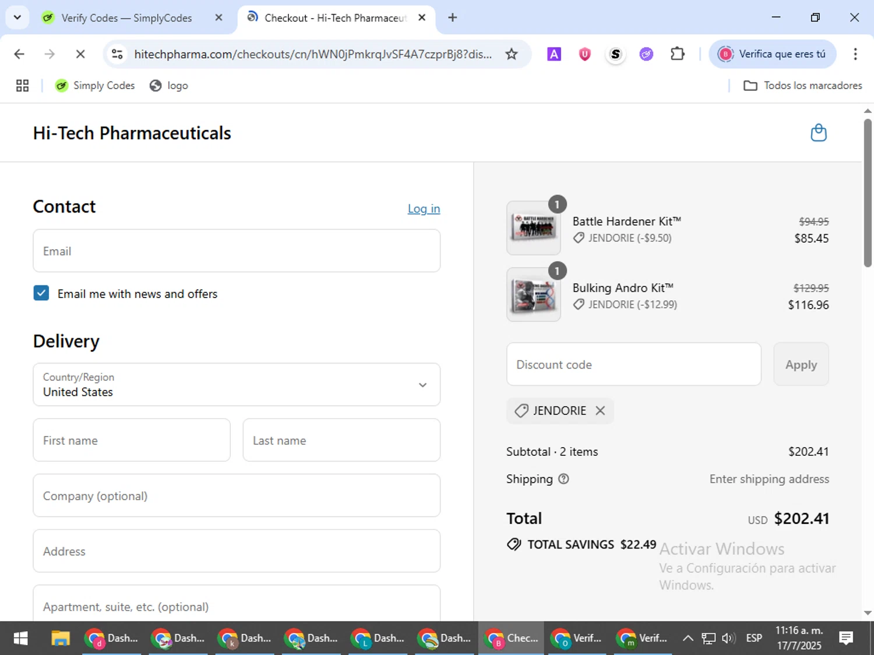Stop page loading with the X button
The height and width of the screenshot is (655, 874).
(80, 54)
